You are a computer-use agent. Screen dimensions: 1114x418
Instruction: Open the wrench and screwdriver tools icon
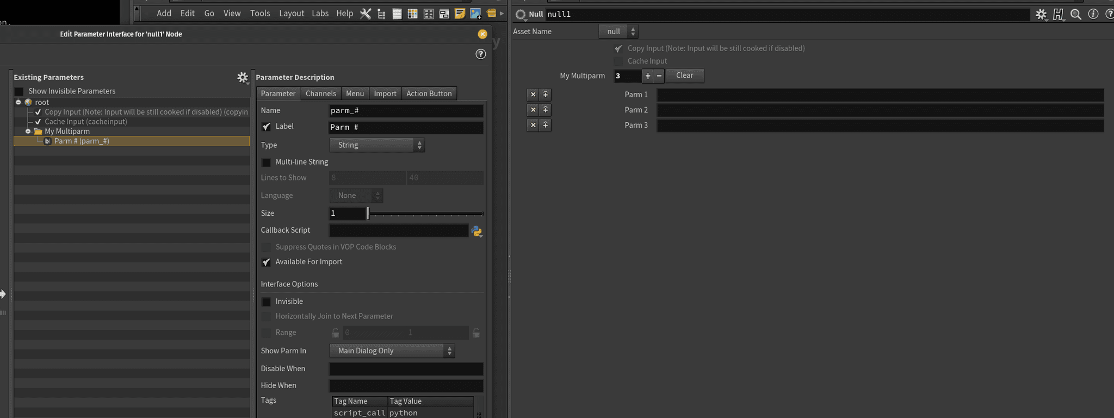(x=366, y=14)
